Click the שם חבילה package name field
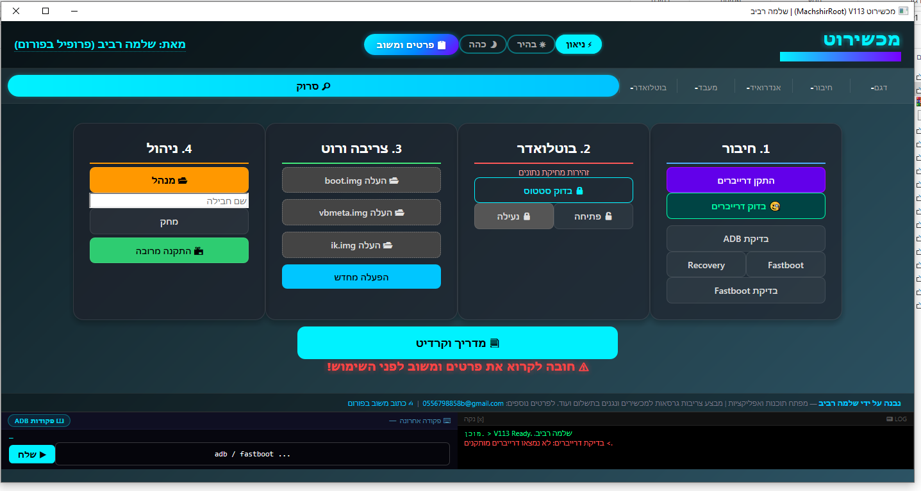921x491 pixels. tap(169, 201)
